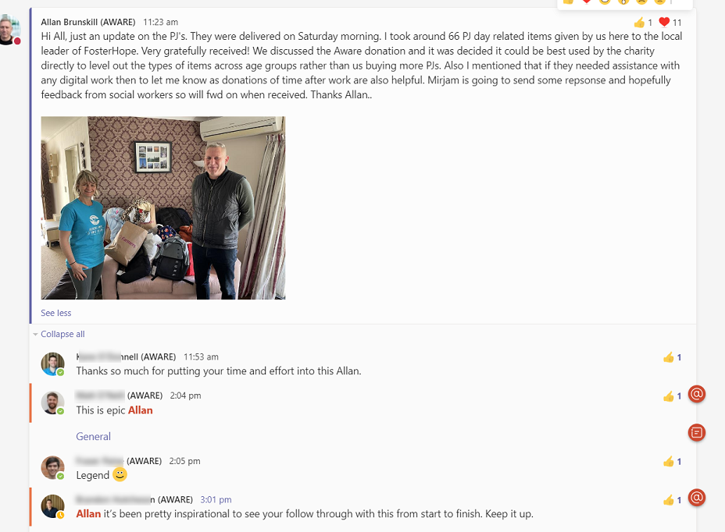The image size is (725, 532).
Task: Click the Allan Brunskill (AWARE) author name
Action: 87,22
